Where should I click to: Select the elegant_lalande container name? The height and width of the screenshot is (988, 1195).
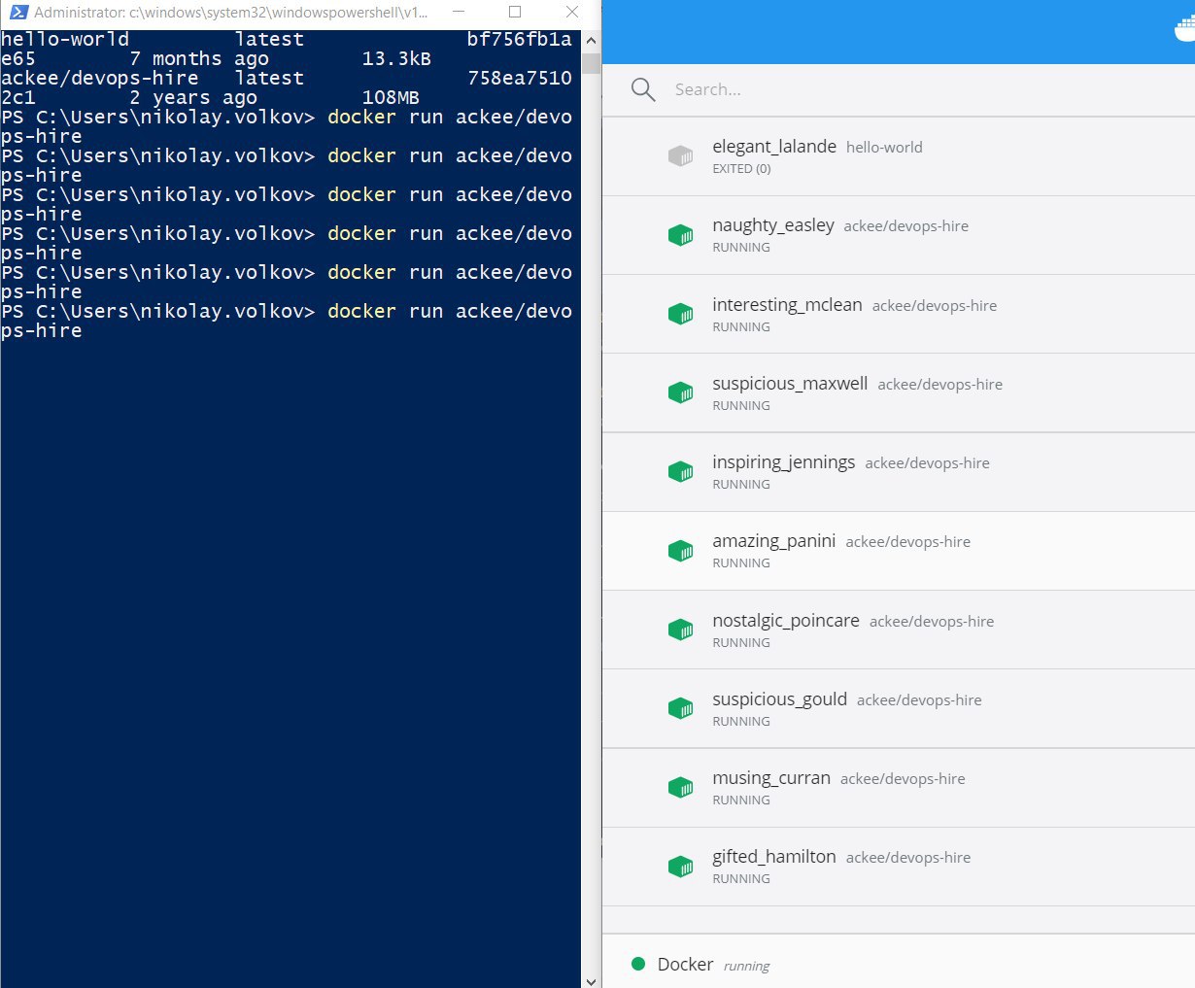pos(774,147)
